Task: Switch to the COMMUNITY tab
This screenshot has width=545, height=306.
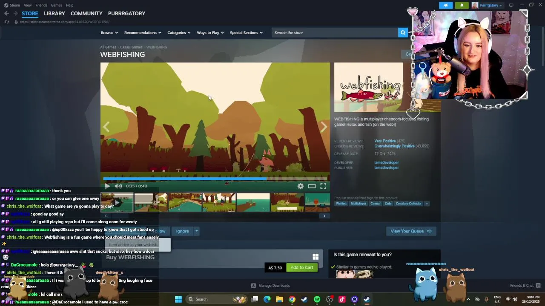Action: (x=86, y=14)
